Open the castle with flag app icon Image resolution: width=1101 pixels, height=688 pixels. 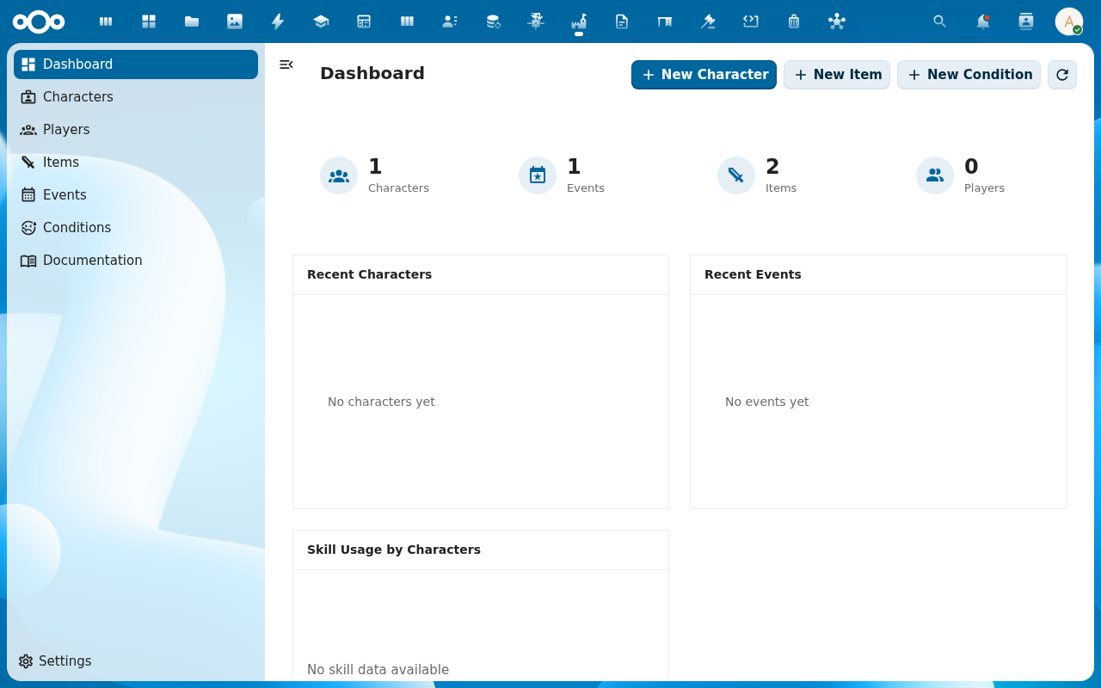click(x=579, y=21)
